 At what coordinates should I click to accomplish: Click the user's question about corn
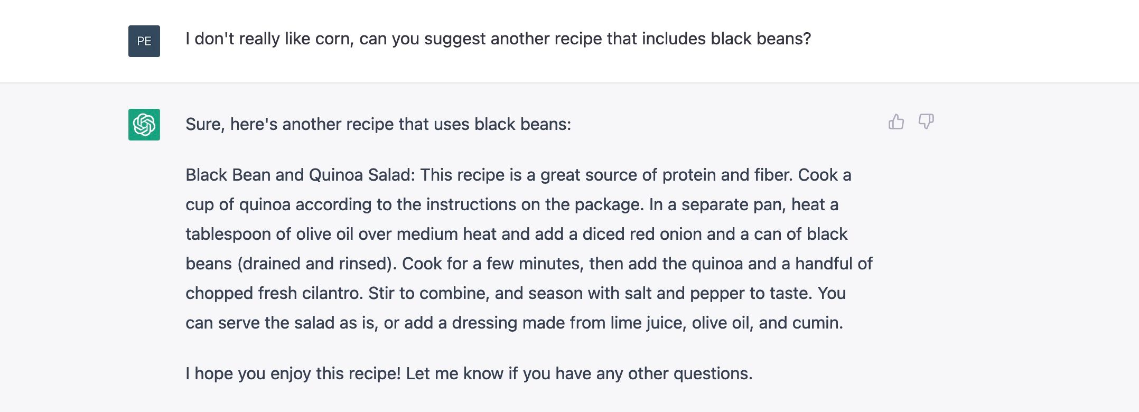[x=498, y=39]
